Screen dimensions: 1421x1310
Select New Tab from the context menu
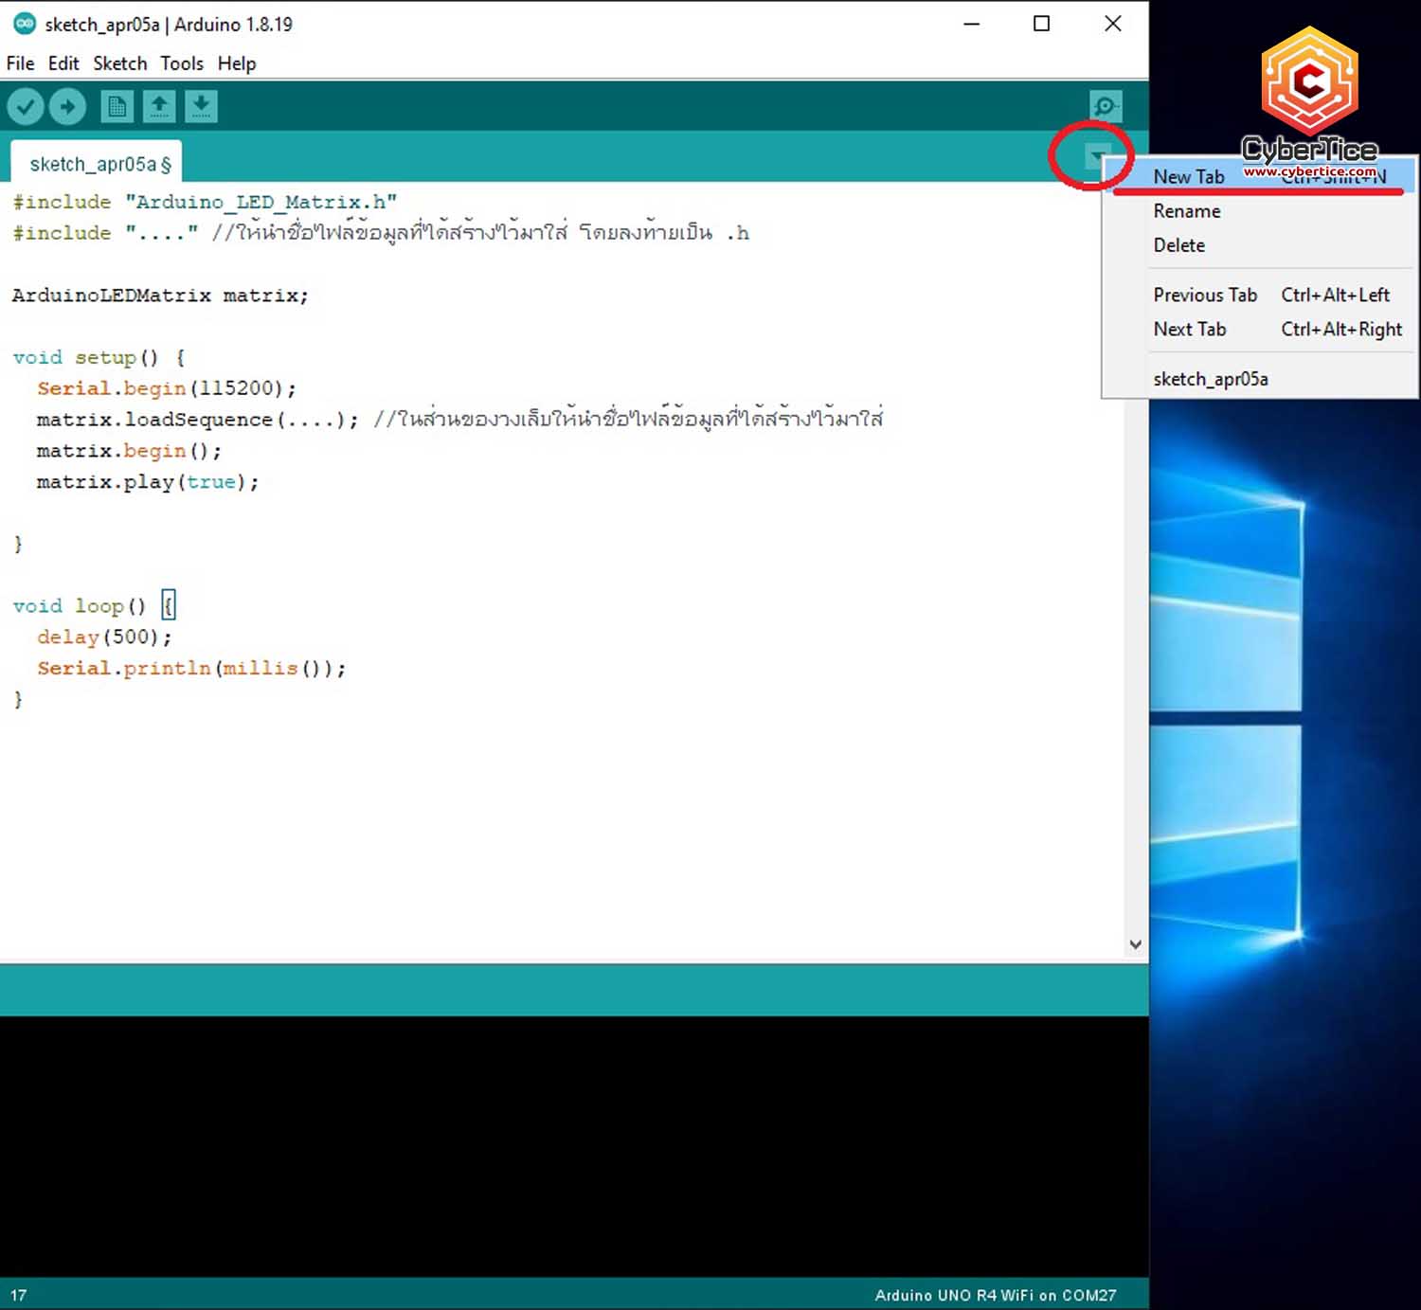coord(1188,176)
